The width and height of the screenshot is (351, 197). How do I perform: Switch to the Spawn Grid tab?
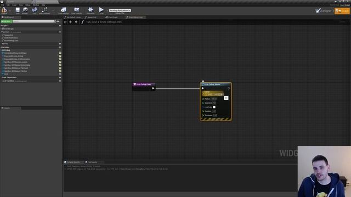92,17
